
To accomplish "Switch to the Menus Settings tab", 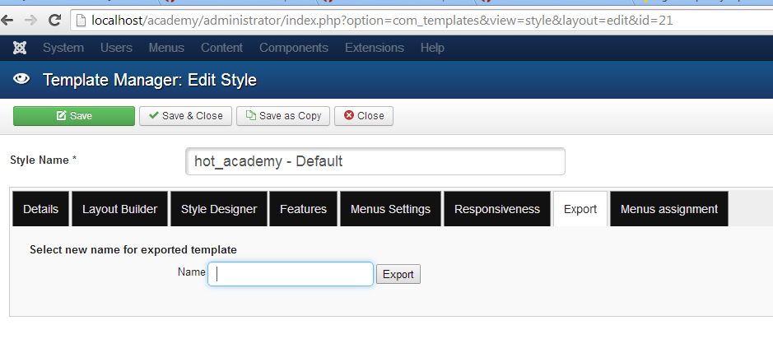I will coord(390,209).
